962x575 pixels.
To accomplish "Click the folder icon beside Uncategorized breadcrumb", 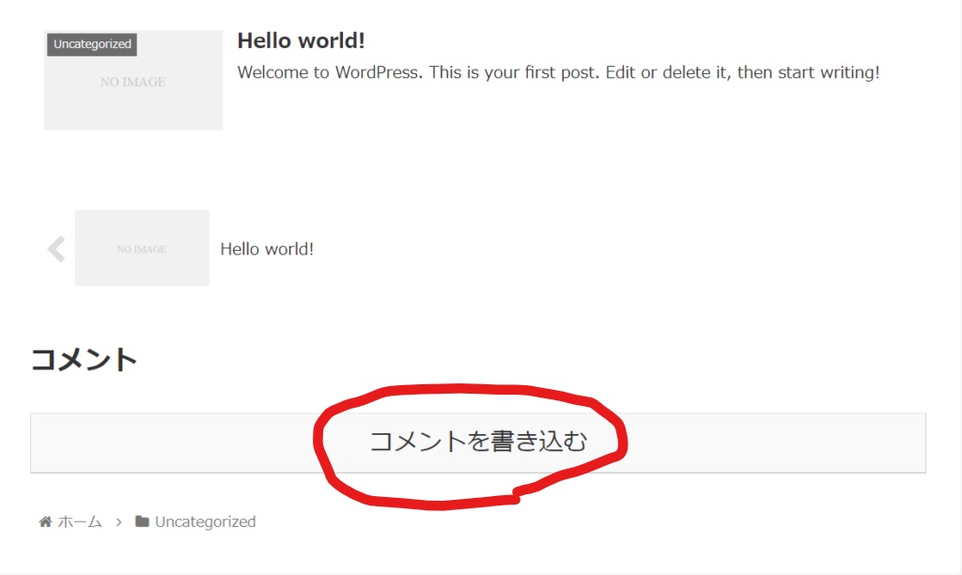I will (x=142, y=521).
